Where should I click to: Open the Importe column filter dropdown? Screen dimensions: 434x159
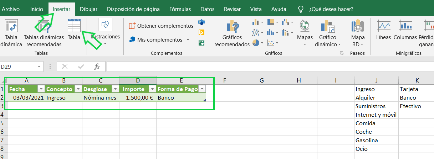pos(152,89)
